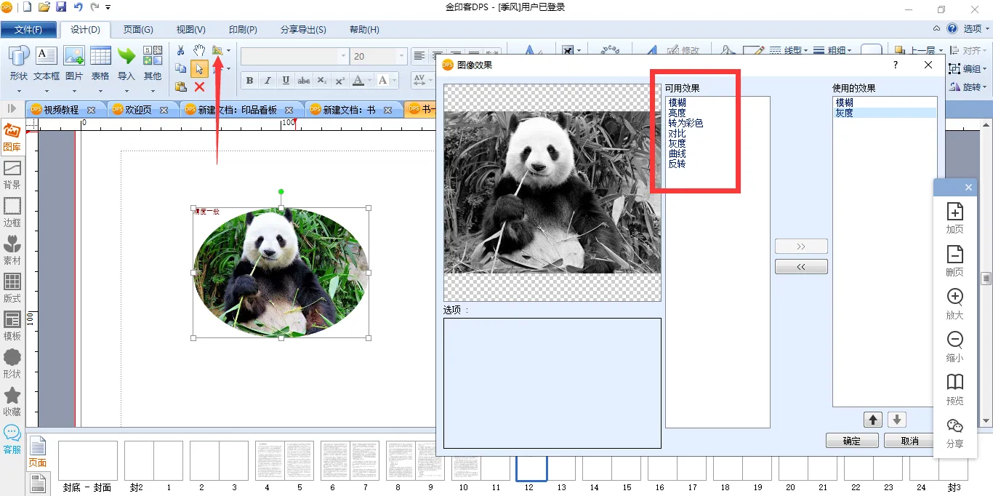The width and height of the screenshot is (993, 496).
Task: Click the 放大 zoom in icon
Action: 954,303
